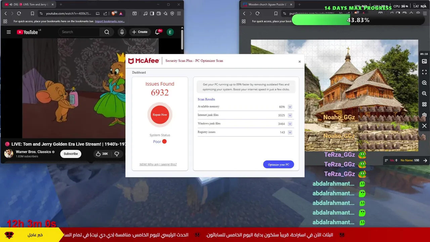Open the playlist music note icon in YouTube window

click(145, 13)
